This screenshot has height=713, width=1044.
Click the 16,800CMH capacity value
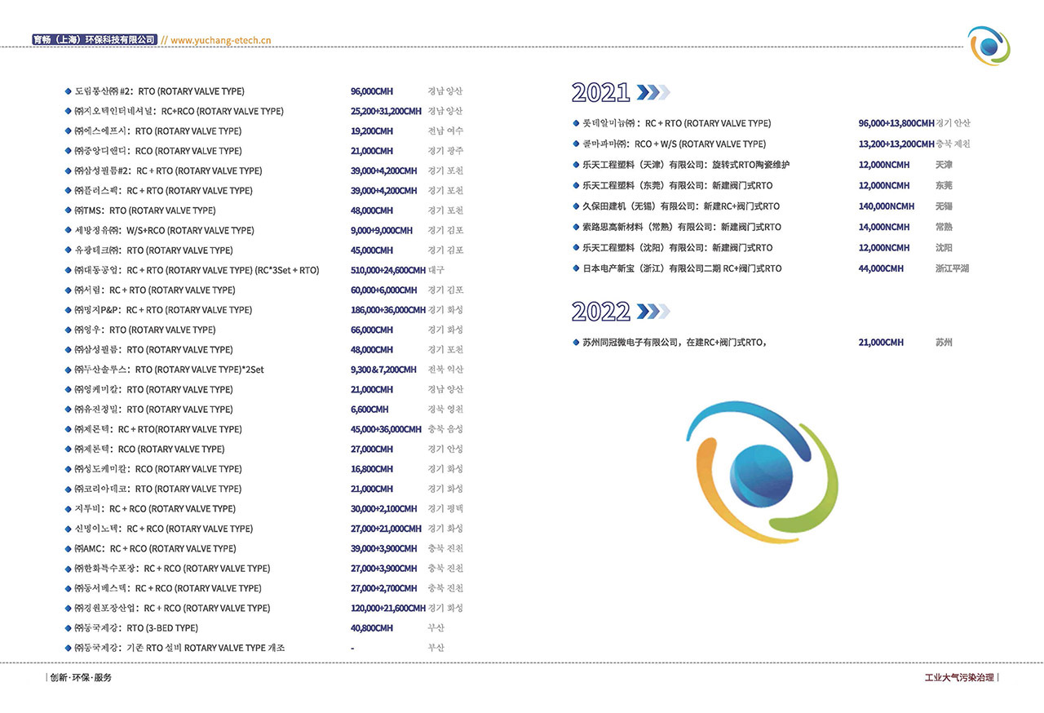pos(372,469)
